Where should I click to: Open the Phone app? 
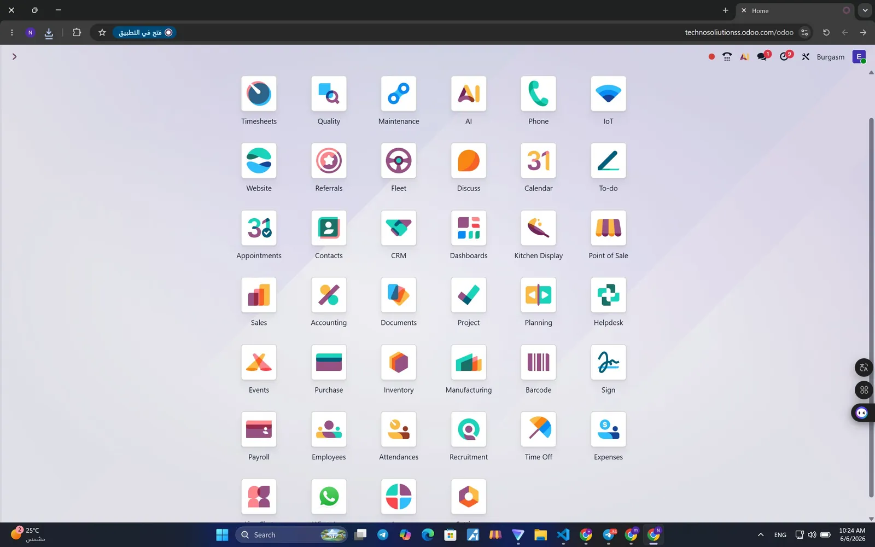tap(539, 94)
